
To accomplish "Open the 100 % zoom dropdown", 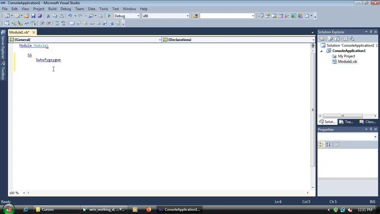I will pos(24,193).
